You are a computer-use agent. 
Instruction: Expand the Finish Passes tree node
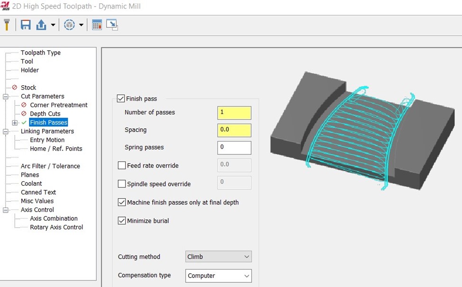click(15, 123)
